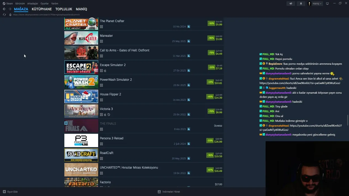Click SteamOS icon under Victoria 3

click(x=109, y=115)
